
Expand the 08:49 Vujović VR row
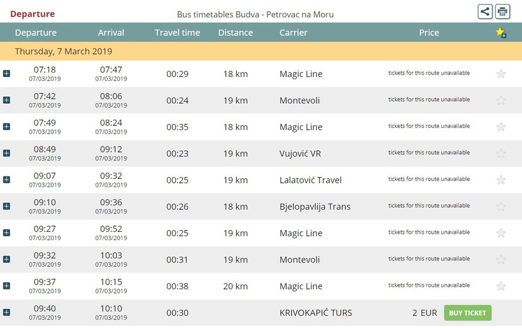pyautogui.click(x=6, y=153)
